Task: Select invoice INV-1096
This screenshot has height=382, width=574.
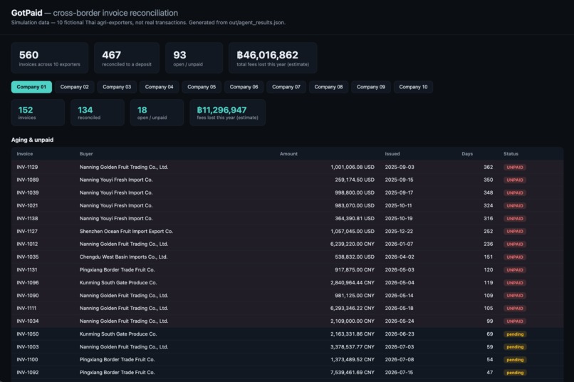Action: (287, 282)
